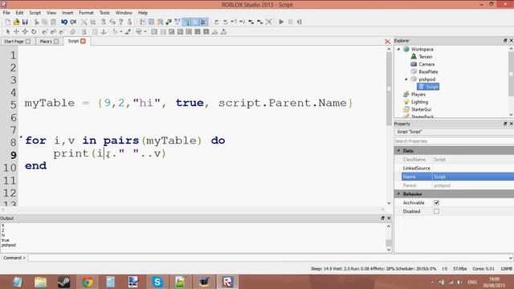The height and width of the screenshot is (289, 514).
Task: Open File Explorer from the taskbar
Action: pyautogui.click(x=41, y=282)
